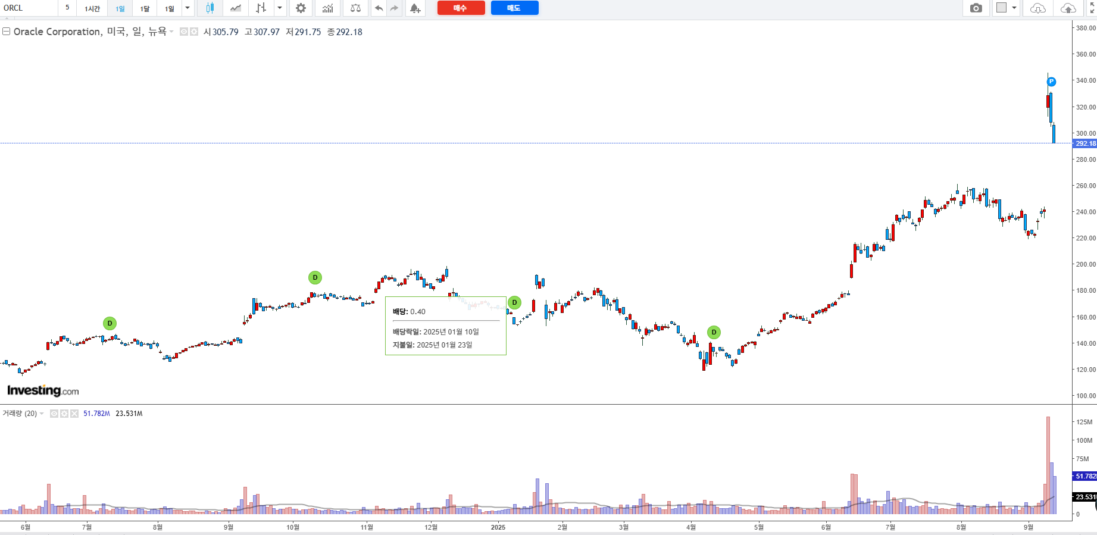
Task: Take a chart snapshot with the camera icon
Action: pos(976,8)
